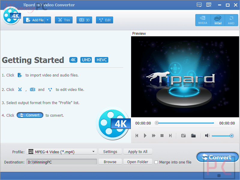The width and height of the screenshot is (240, 180).
Task: Open the snapshot folder icon
Action: click(x=193, y=136)
